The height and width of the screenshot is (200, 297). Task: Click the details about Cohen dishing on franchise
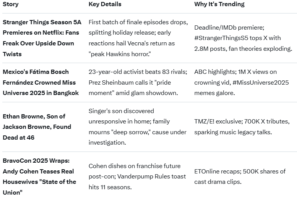(x=134, y=166)
